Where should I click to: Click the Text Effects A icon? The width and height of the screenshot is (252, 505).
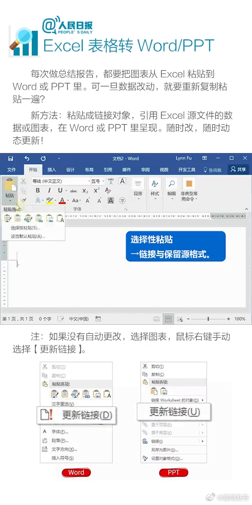[x=38, y=200]
